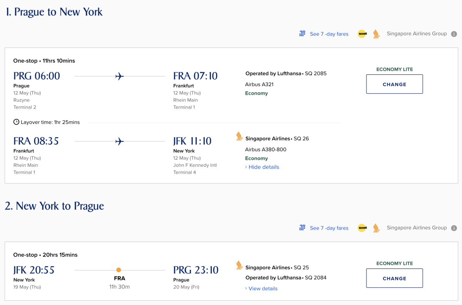Change the New York to Prague flight

[x=394, y=278]
